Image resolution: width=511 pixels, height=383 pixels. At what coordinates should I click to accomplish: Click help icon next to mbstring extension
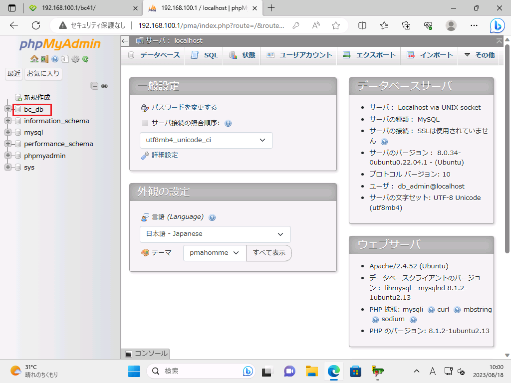click(375, 320)
